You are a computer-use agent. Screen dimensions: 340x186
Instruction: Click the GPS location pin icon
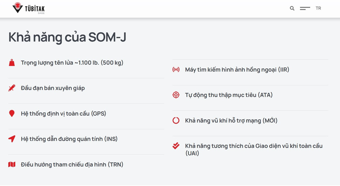(x=12, y=114)
